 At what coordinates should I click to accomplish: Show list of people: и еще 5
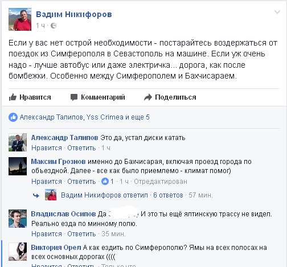coord(137,117)
